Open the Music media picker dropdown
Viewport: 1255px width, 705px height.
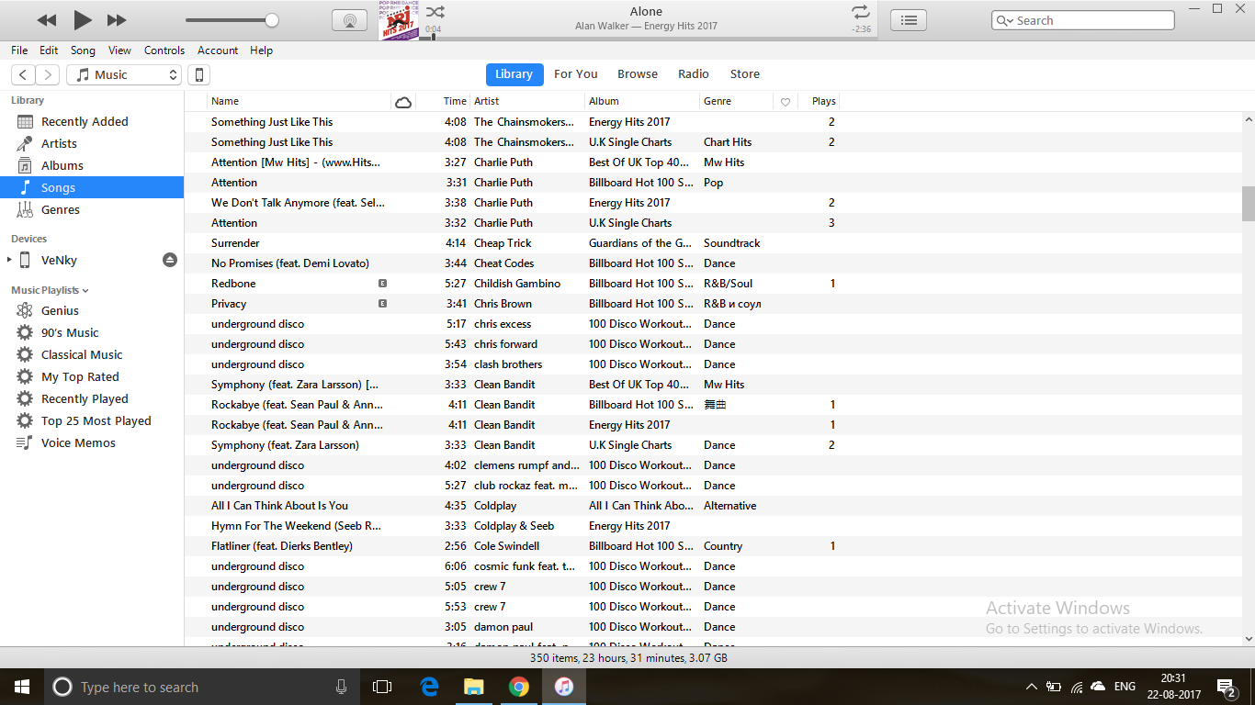124,75
